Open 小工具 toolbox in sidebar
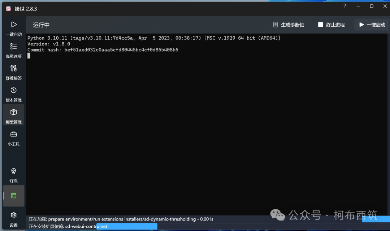The width and height of the screenshot is (390, 231). pos(14,138)
